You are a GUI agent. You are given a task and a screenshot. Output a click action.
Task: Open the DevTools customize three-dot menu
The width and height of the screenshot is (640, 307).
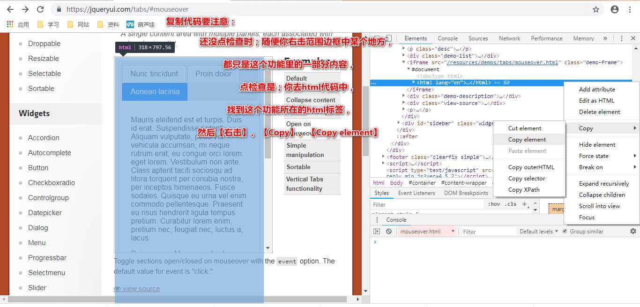(x=622, y=38)
